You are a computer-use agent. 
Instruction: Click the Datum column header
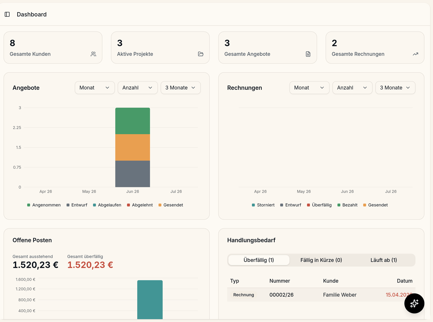point(405,281)
